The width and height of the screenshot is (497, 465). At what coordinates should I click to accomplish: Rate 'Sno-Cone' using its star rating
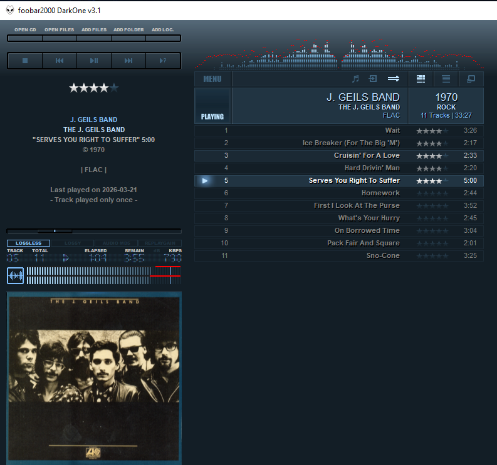[x=432, y=256]
